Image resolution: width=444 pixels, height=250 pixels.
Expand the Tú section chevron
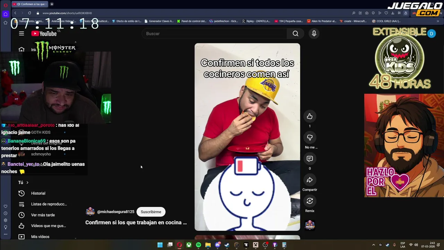tap(27, 183)
